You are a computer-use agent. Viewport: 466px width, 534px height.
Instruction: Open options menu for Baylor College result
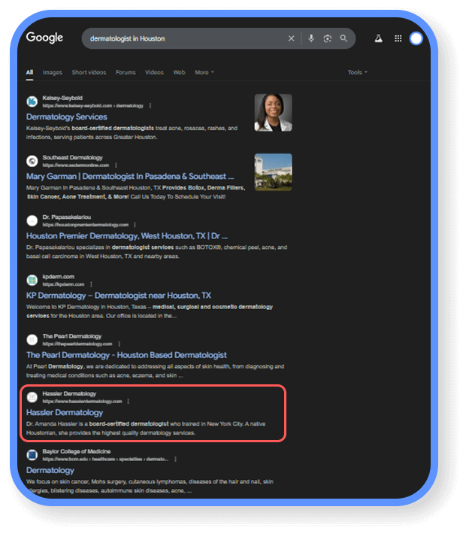pyautogui.click(x=175, y=459)
